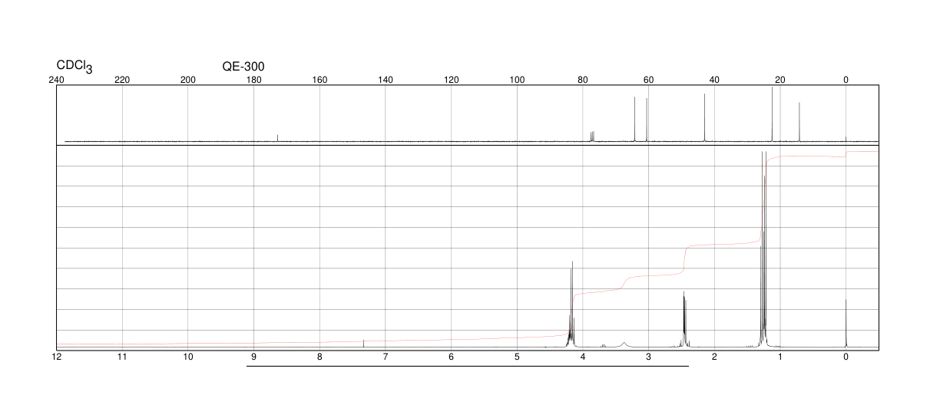Click the QE-300 instrument label
The image size is (940, 405).
(x=243, y=67)
